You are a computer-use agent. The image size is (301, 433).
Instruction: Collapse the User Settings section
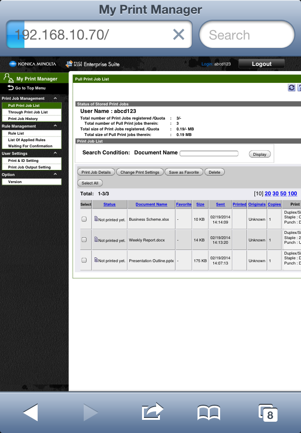[x=55, y=153]
